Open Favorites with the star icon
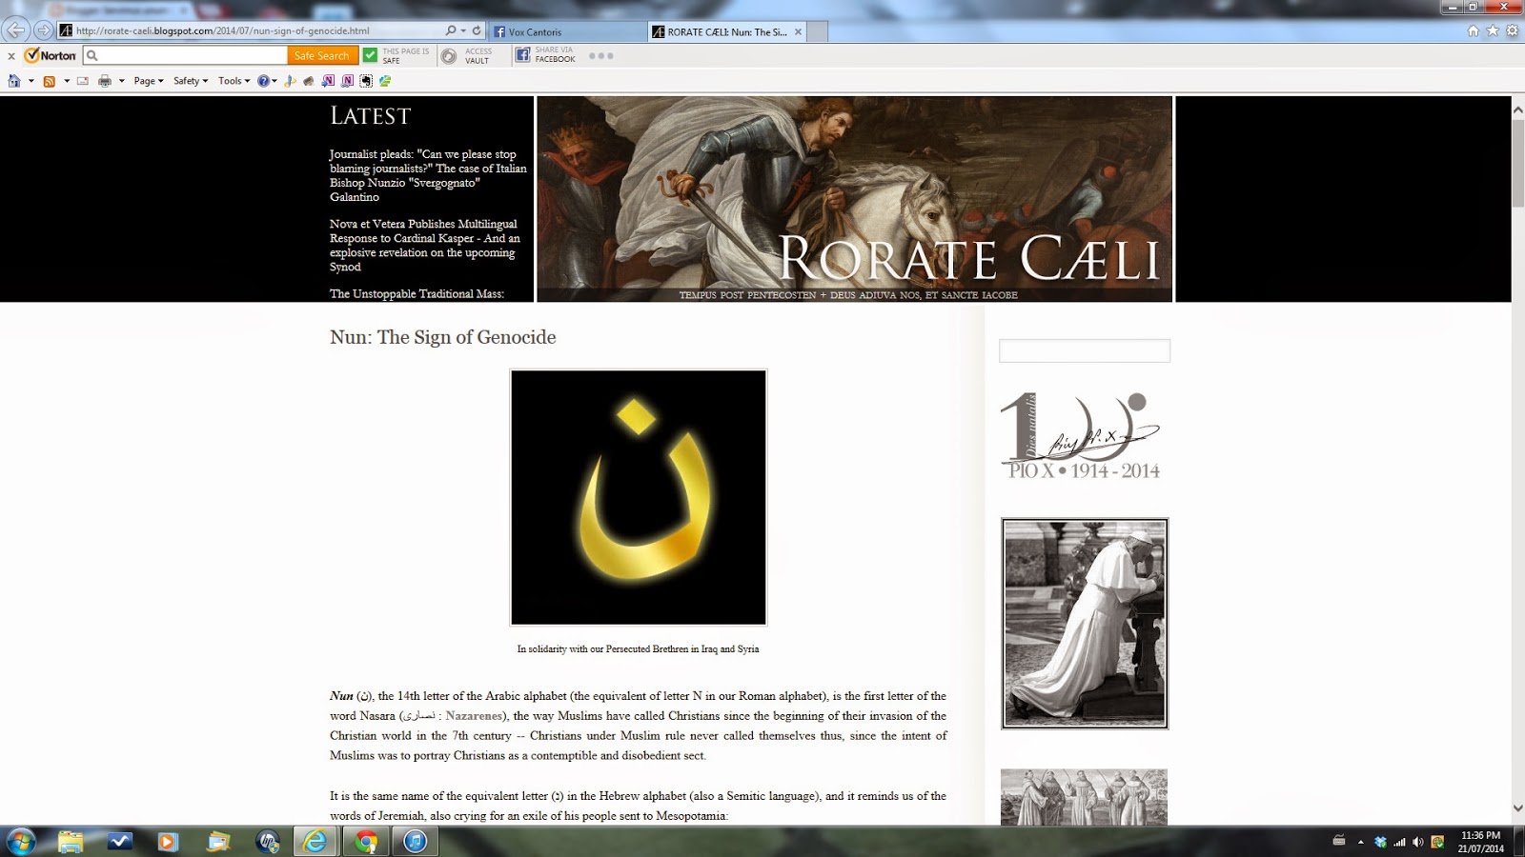The width and height of the screenshot is (1525, 857). tap(1493, 30)
